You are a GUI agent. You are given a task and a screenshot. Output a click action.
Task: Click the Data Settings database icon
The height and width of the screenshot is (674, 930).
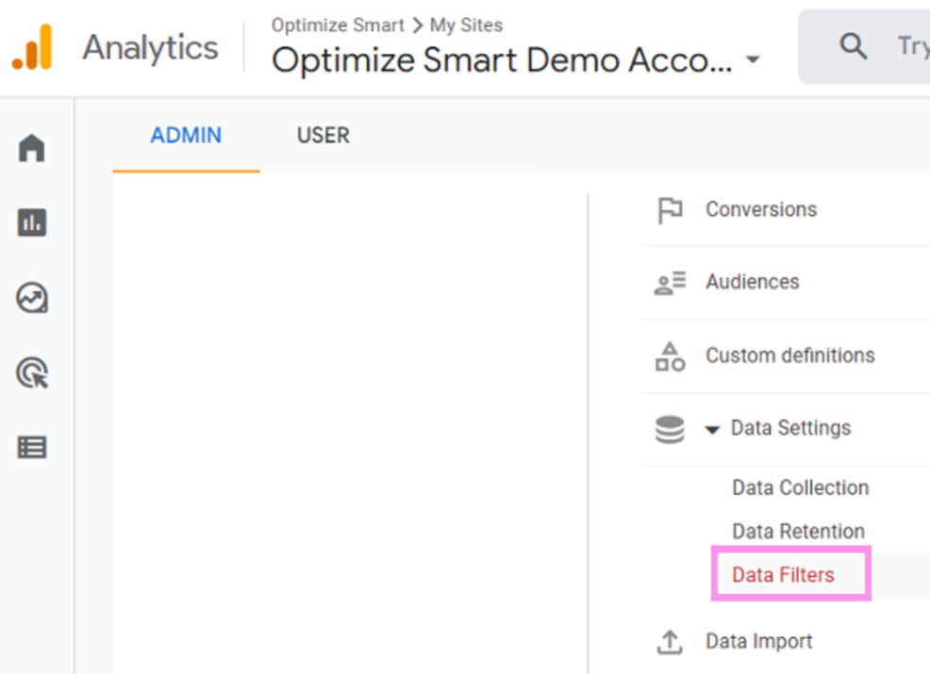point(670,429)
